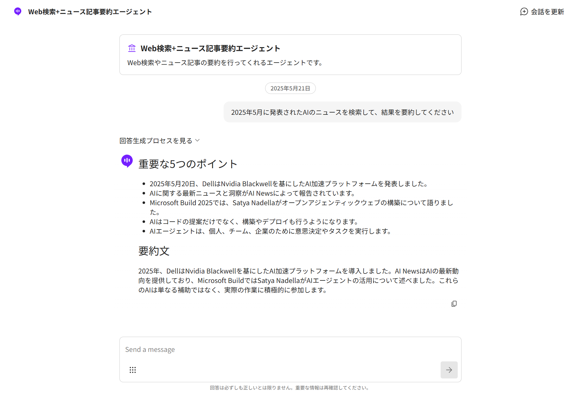Click the building icon in the agent card
Image resolution: width=580 pixels, height=393 pixels.
click(132, 48)
